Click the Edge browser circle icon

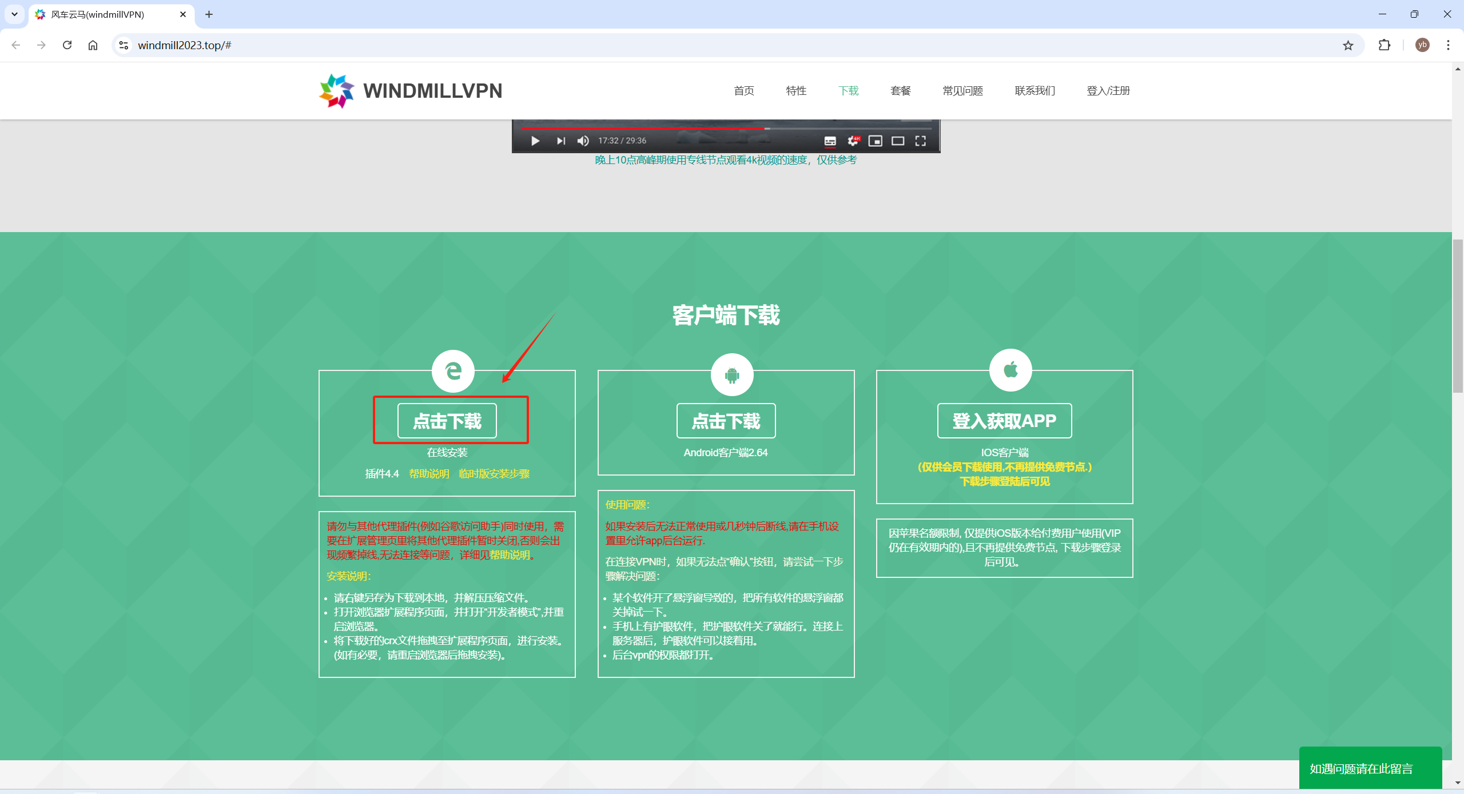pyautogui.click(x=453, y=371)
